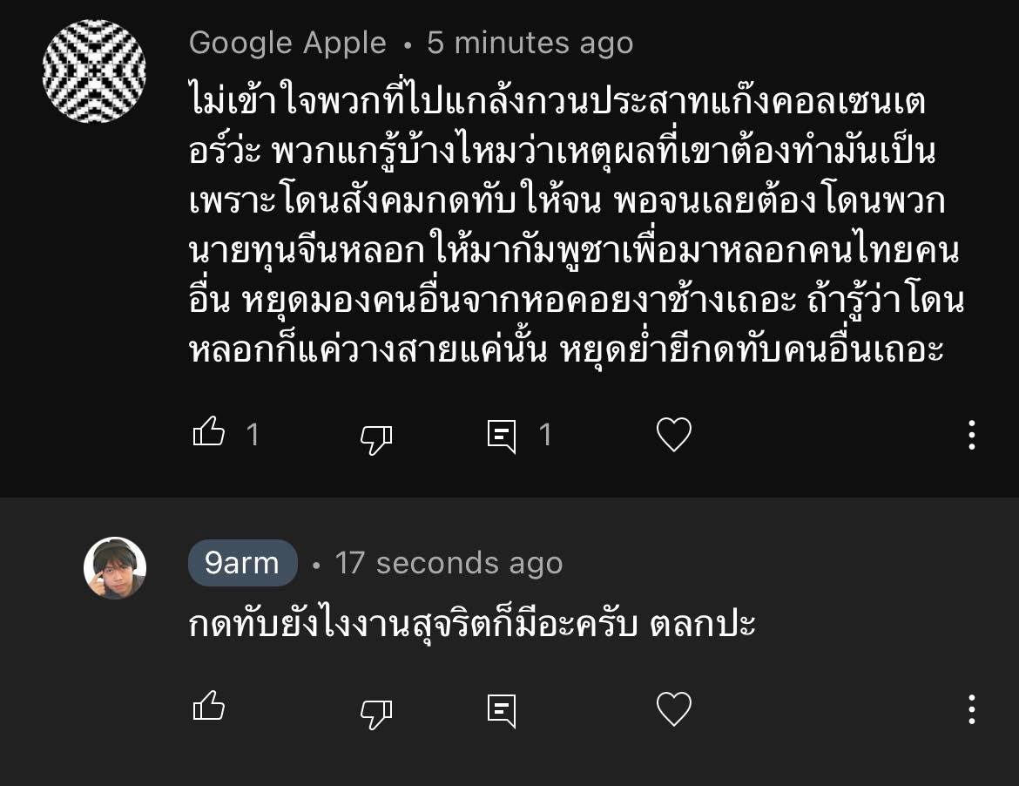This screenshot has height=786, width=1019.
Task: View the reply count number 1
Action: coord(545,435)
